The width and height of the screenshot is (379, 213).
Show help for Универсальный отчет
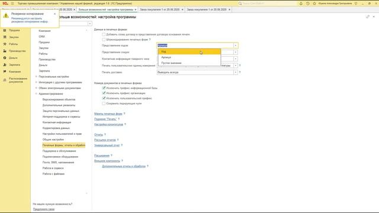tap(122, 146)
